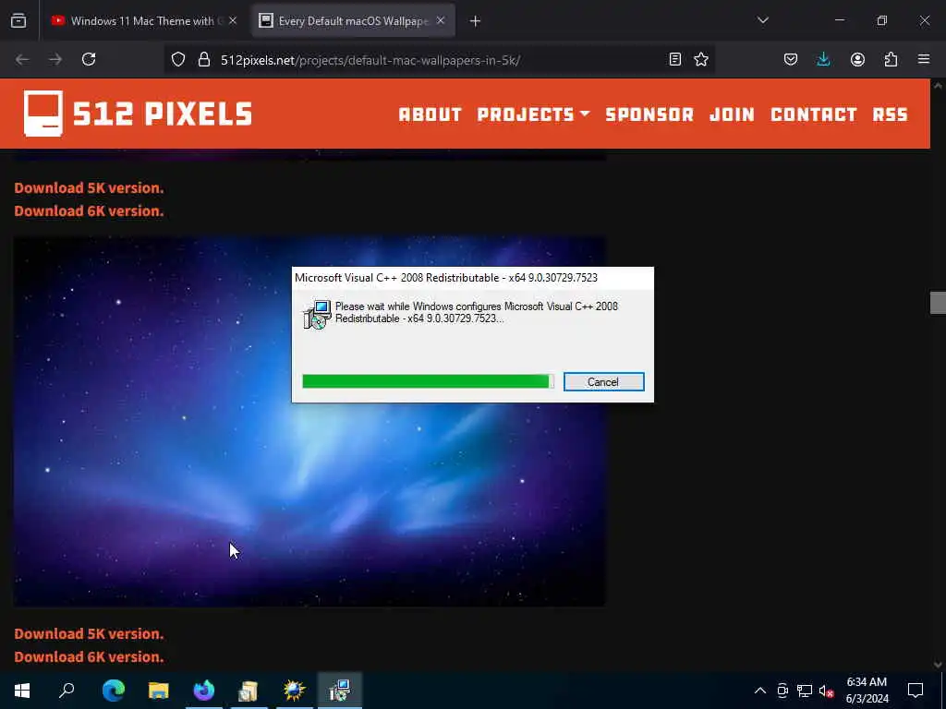This screenshot has width=946, height=709.
Task: Open the RSS feed link
Action: tap(890, 114)
